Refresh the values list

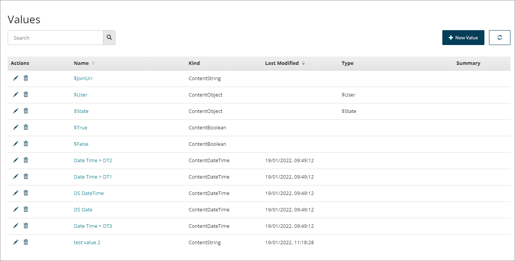[499, 38]
